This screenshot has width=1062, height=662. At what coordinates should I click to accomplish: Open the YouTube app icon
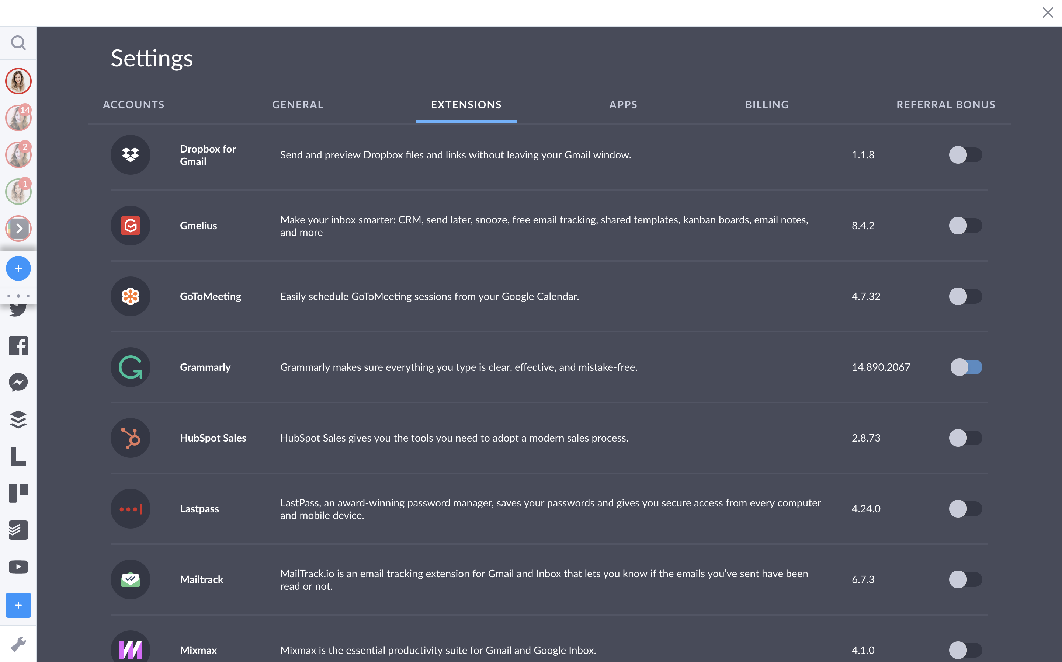click(x=18, y=567)
